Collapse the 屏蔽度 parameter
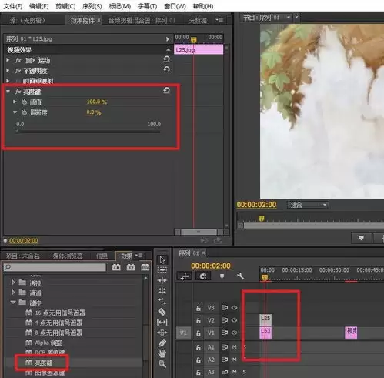Viewport: 384px width, 378px height. point(15,112)
